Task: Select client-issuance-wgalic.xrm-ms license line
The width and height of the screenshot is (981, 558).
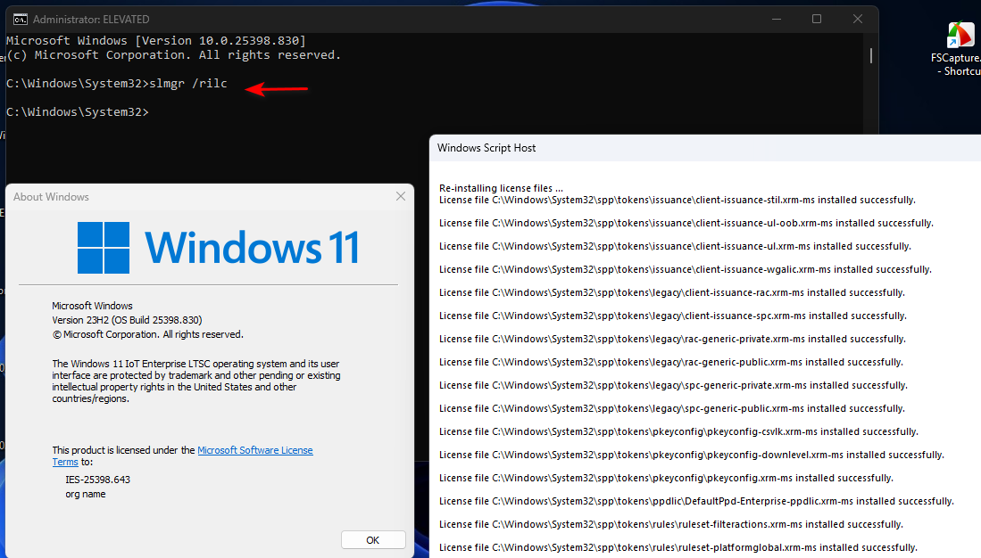Action: point(685,269)
